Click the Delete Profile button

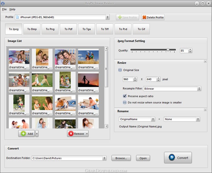point(153,17)
